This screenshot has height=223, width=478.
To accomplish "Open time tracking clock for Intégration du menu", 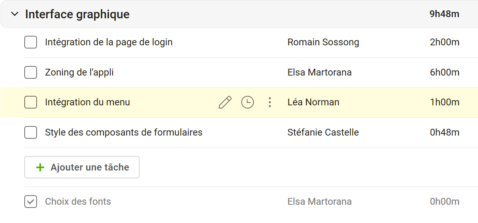I will pyautogui.click(x=248, y=103).
